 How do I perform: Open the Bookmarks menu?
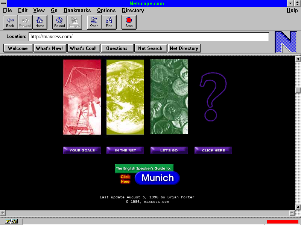tap(77, 10)
